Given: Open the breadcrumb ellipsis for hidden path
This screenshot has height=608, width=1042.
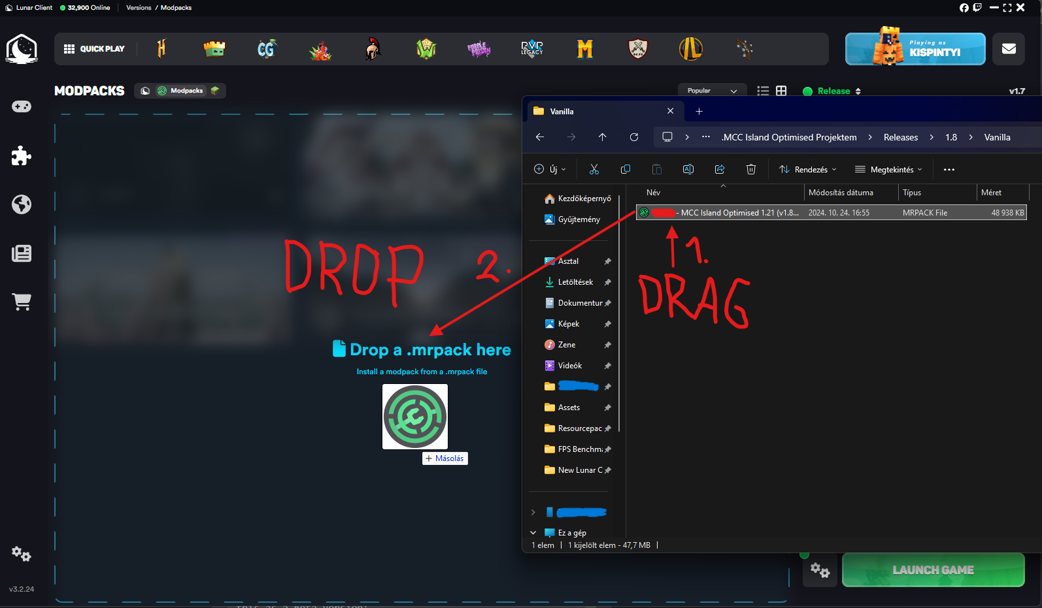Looking at the screenshot, I should [x=706, y=137].
